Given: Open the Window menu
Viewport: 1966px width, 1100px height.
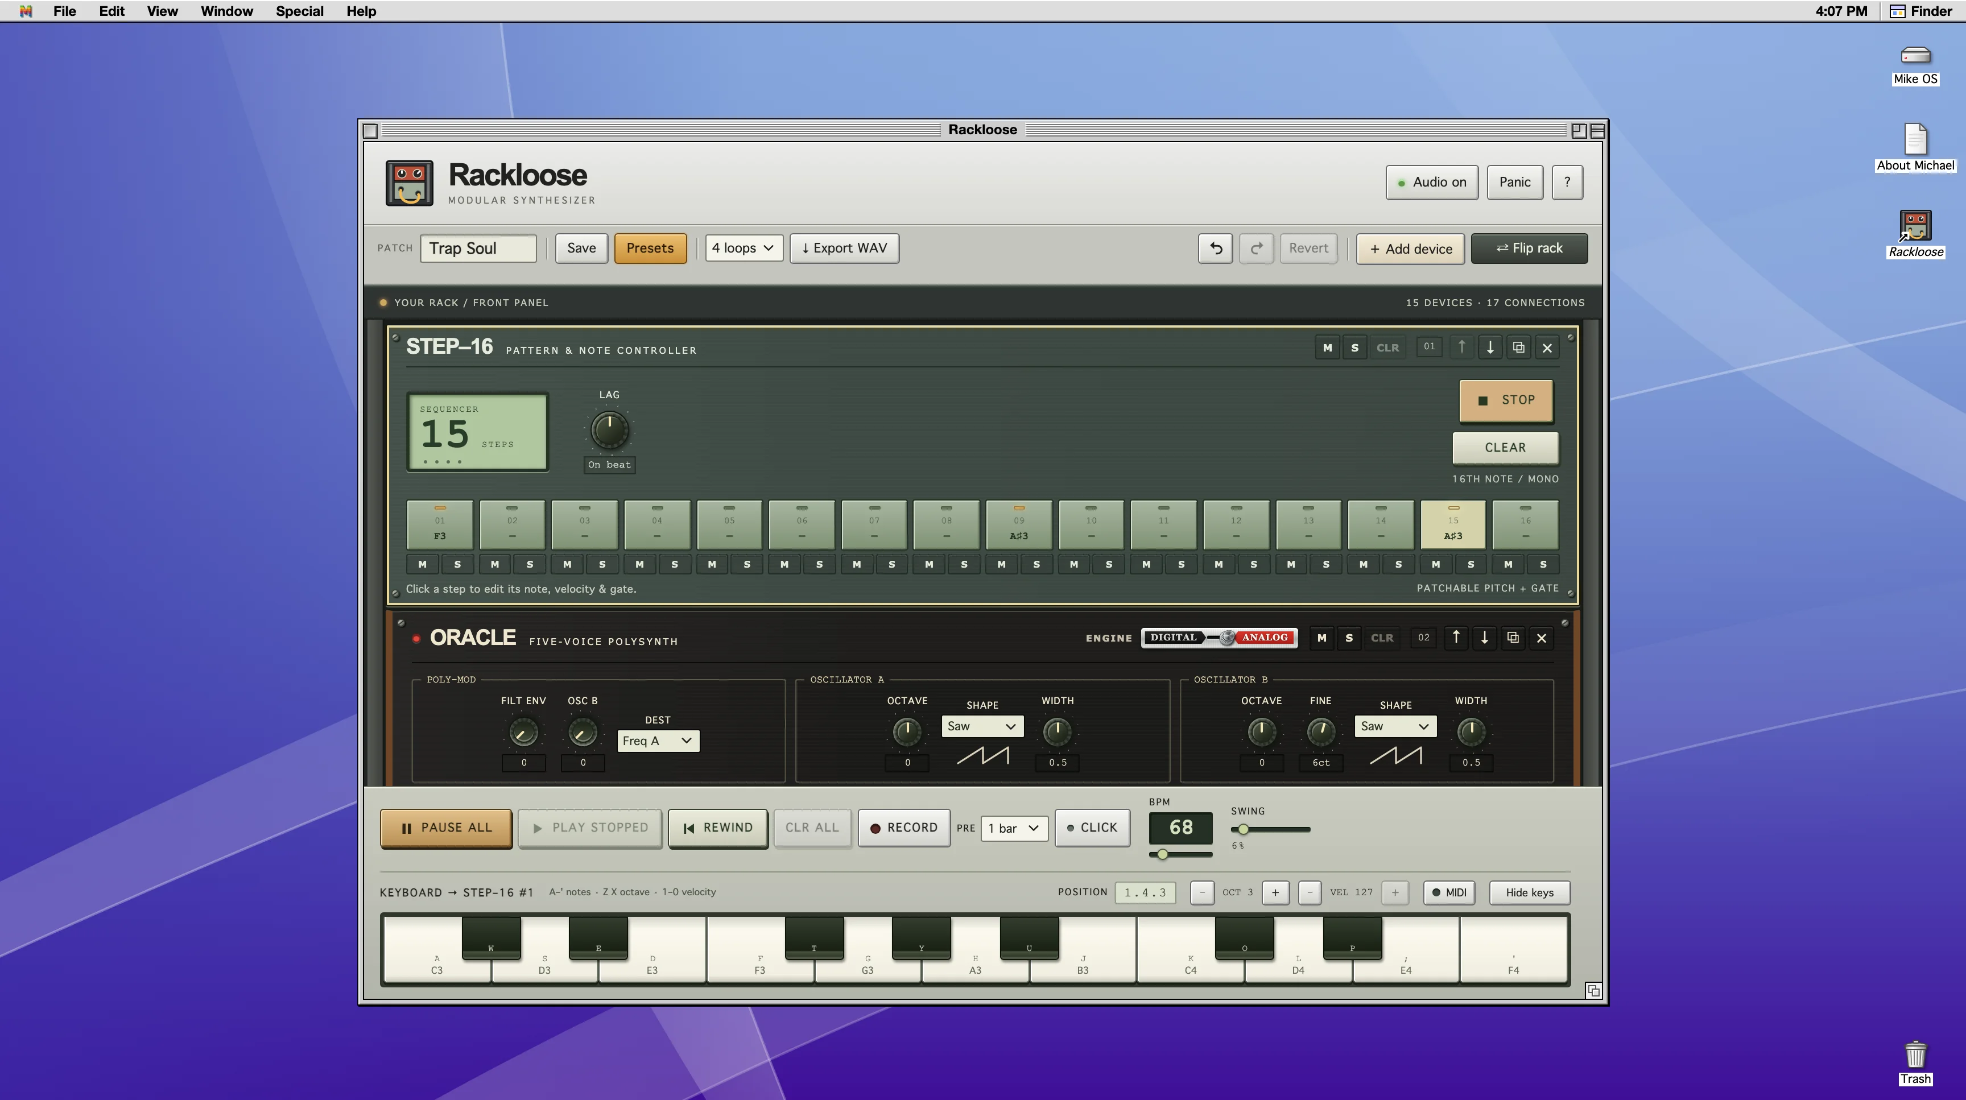Looking at the screenshot, I should point(226,11).
